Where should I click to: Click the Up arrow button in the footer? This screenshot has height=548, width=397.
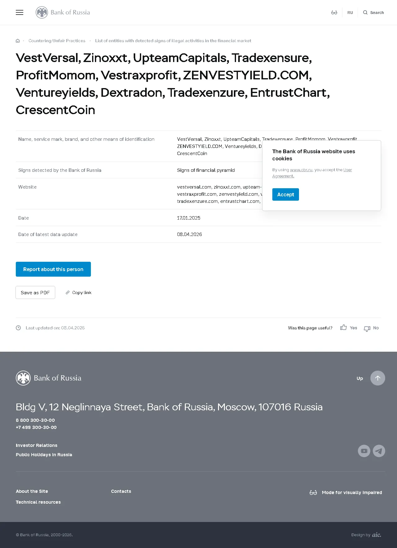[378, 378]
